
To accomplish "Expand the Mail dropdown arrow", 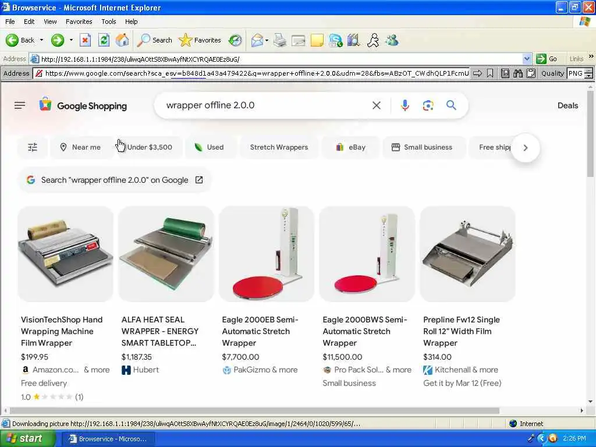I will tap(267, 40).
